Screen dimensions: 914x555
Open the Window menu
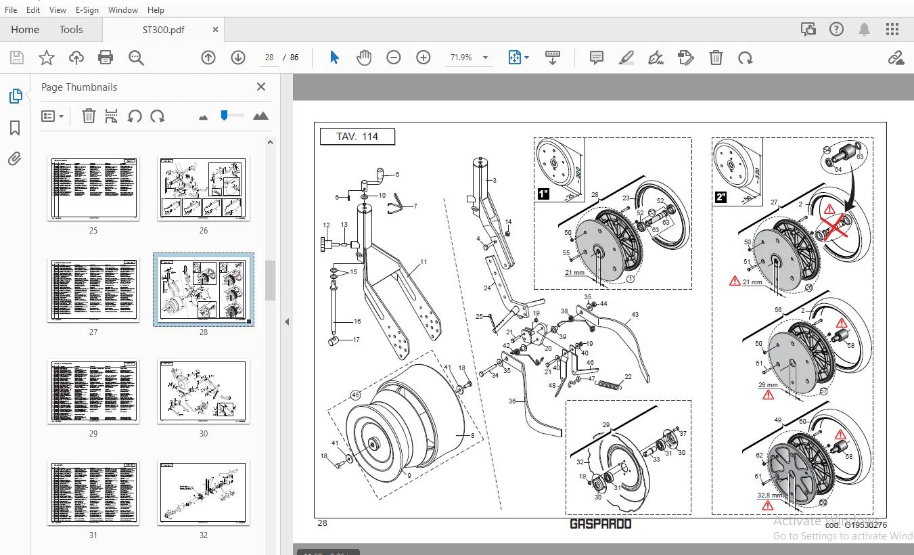(x=123, y=9)
